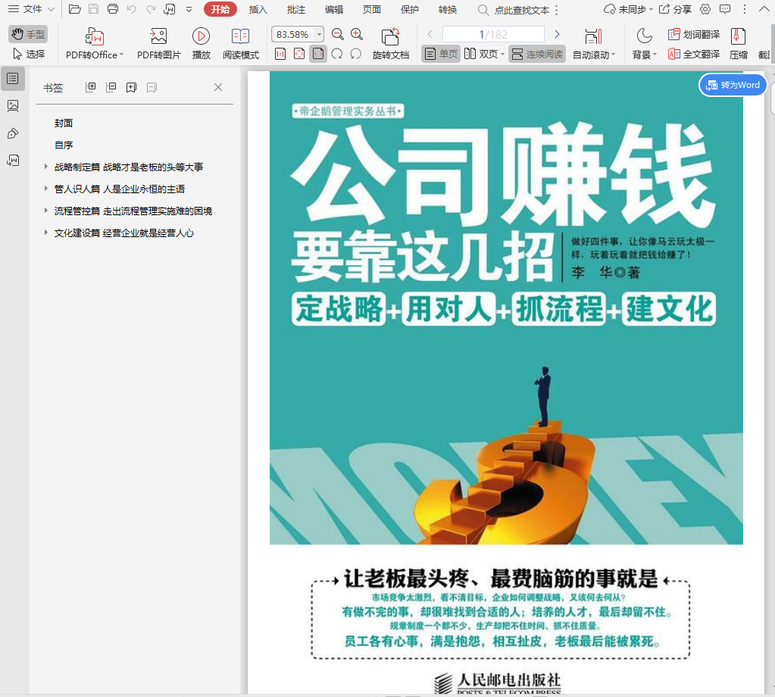Image resolution: width=775 pixels, height=697 pixels.
Task: Click the undo arrow icon
Action: click(x=132, y=9)
